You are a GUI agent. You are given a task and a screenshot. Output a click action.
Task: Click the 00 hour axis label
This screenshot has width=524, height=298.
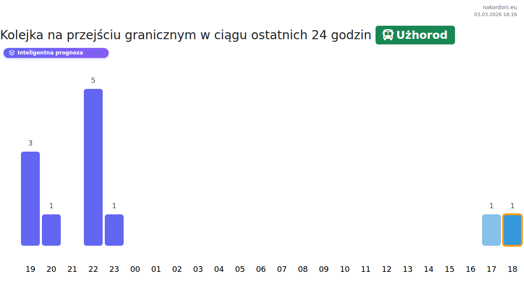point(135,269)
